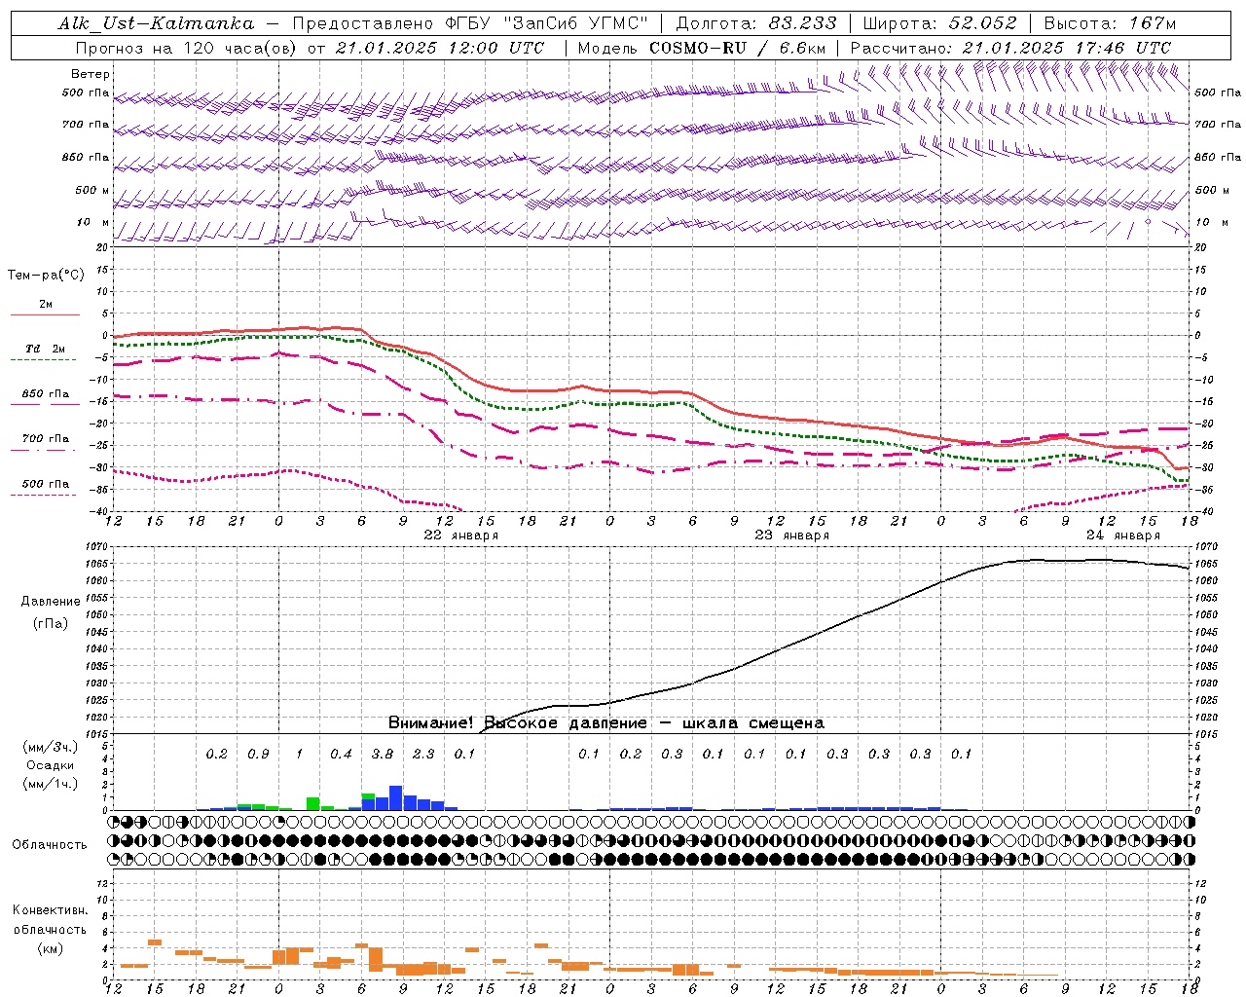Click the Давление pressure panel label
The width and height of the screenshot is (1246, 997).
pos(51,602)
